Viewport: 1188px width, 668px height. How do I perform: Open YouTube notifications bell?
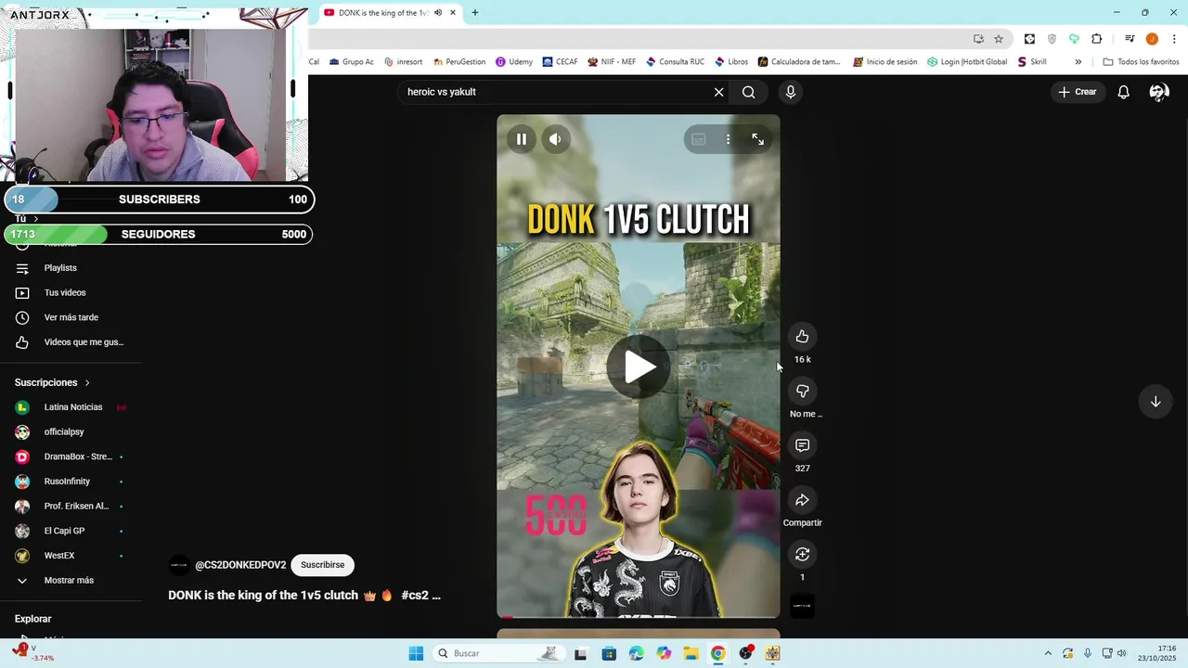(x=1123, y=92)
